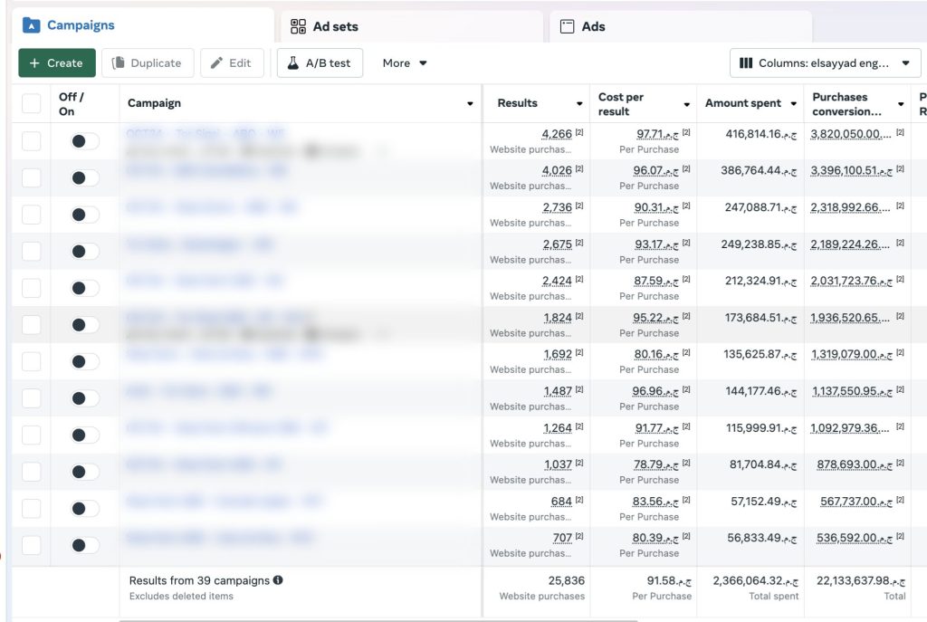The image size is (927, 622).
Task: Click the Duplicate button
Action: [x=148, y=63]
